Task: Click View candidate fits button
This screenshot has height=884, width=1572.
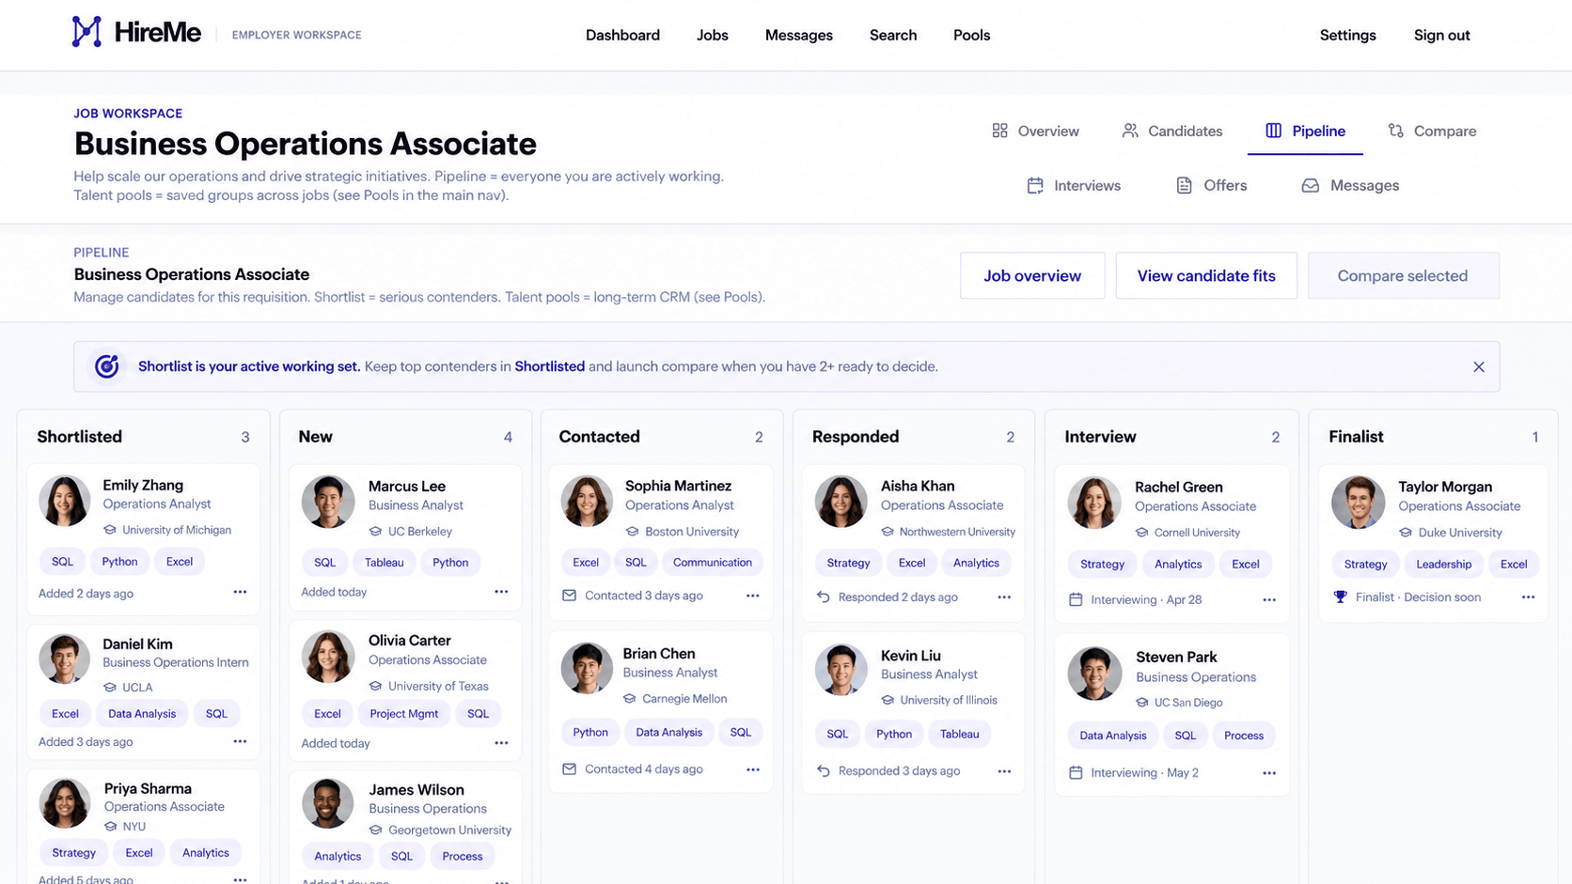Action: (x=1206, y=275)
